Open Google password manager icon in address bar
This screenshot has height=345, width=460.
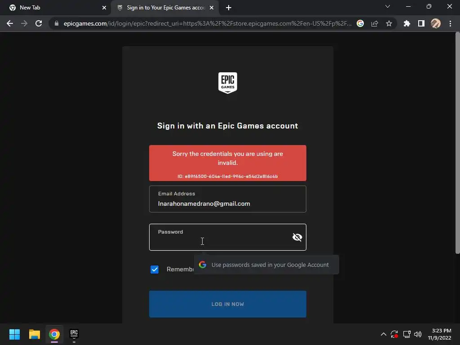pyautogui.click(x=360, y=23)
